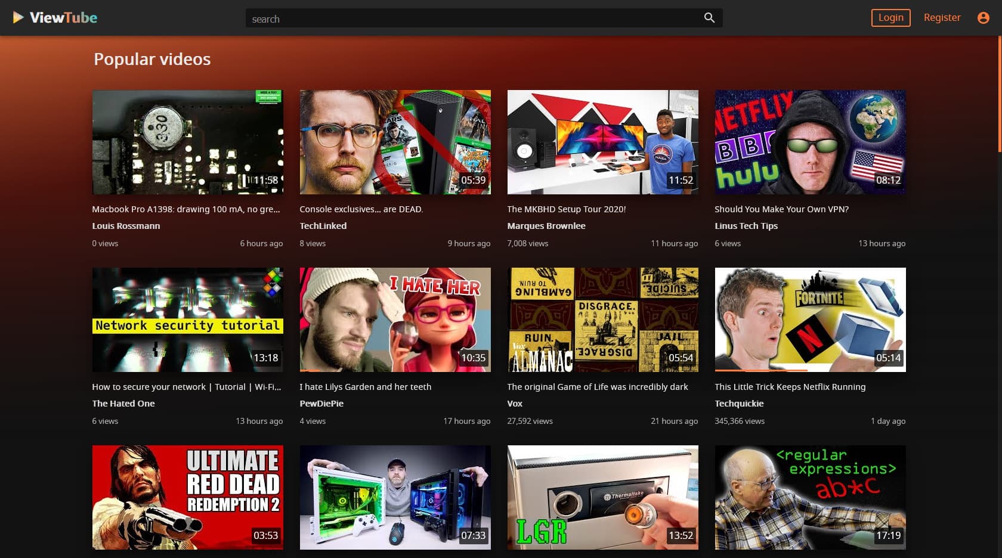Image resolution: width=1002 pixels, height=558 pixels.
Task: Visit the Techquickie channel
Action: tap(739, 404)
